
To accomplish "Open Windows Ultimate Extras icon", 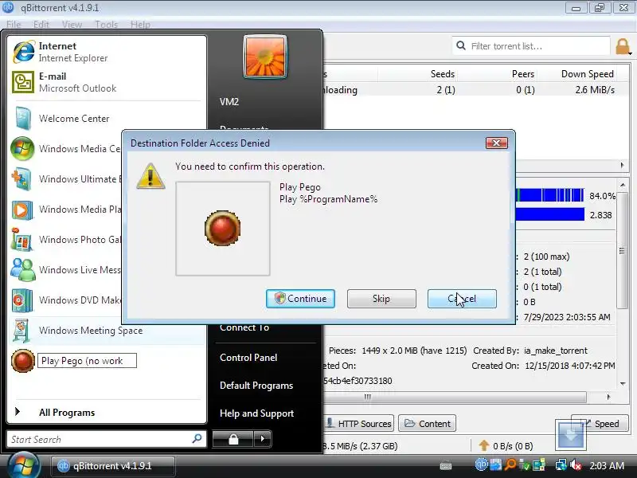I will (21, 178).
